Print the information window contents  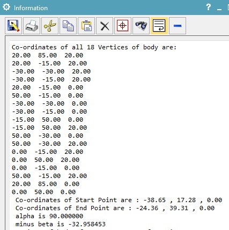[x=32, y=26]
